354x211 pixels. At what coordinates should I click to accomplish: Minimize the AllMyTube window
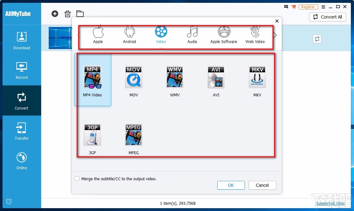pyautogui.click(x=330, y=7)
